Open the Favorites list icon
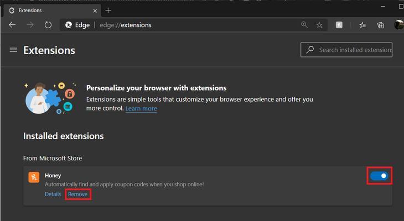 pyautogui.click(x=362, y=25)
